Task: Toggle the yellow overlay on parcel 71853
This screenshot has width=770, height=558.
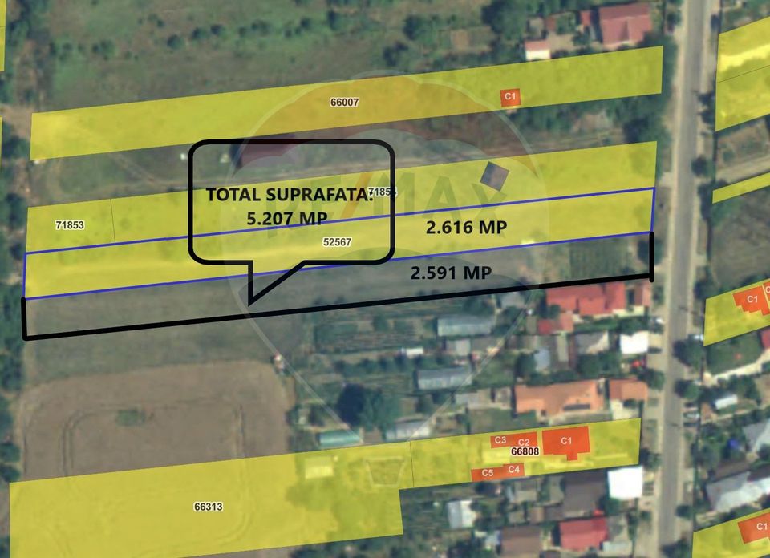Action: point(69,224)
